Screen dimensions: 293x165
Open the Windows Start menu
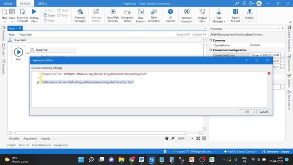81,160
